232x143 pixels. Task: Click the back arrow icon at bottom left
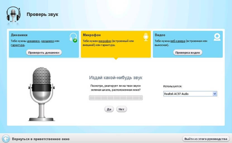pos(6,139)
